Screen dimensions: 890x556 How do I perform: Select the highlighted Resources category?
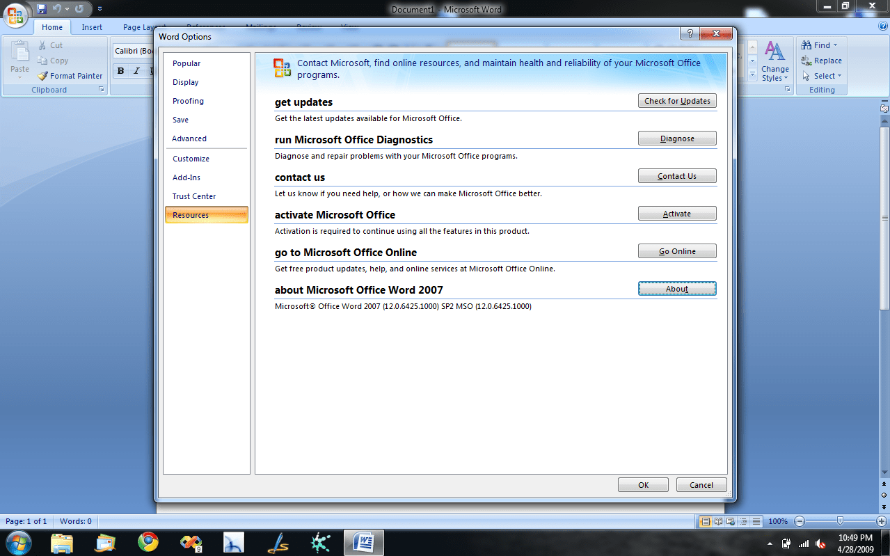point(207,215)
